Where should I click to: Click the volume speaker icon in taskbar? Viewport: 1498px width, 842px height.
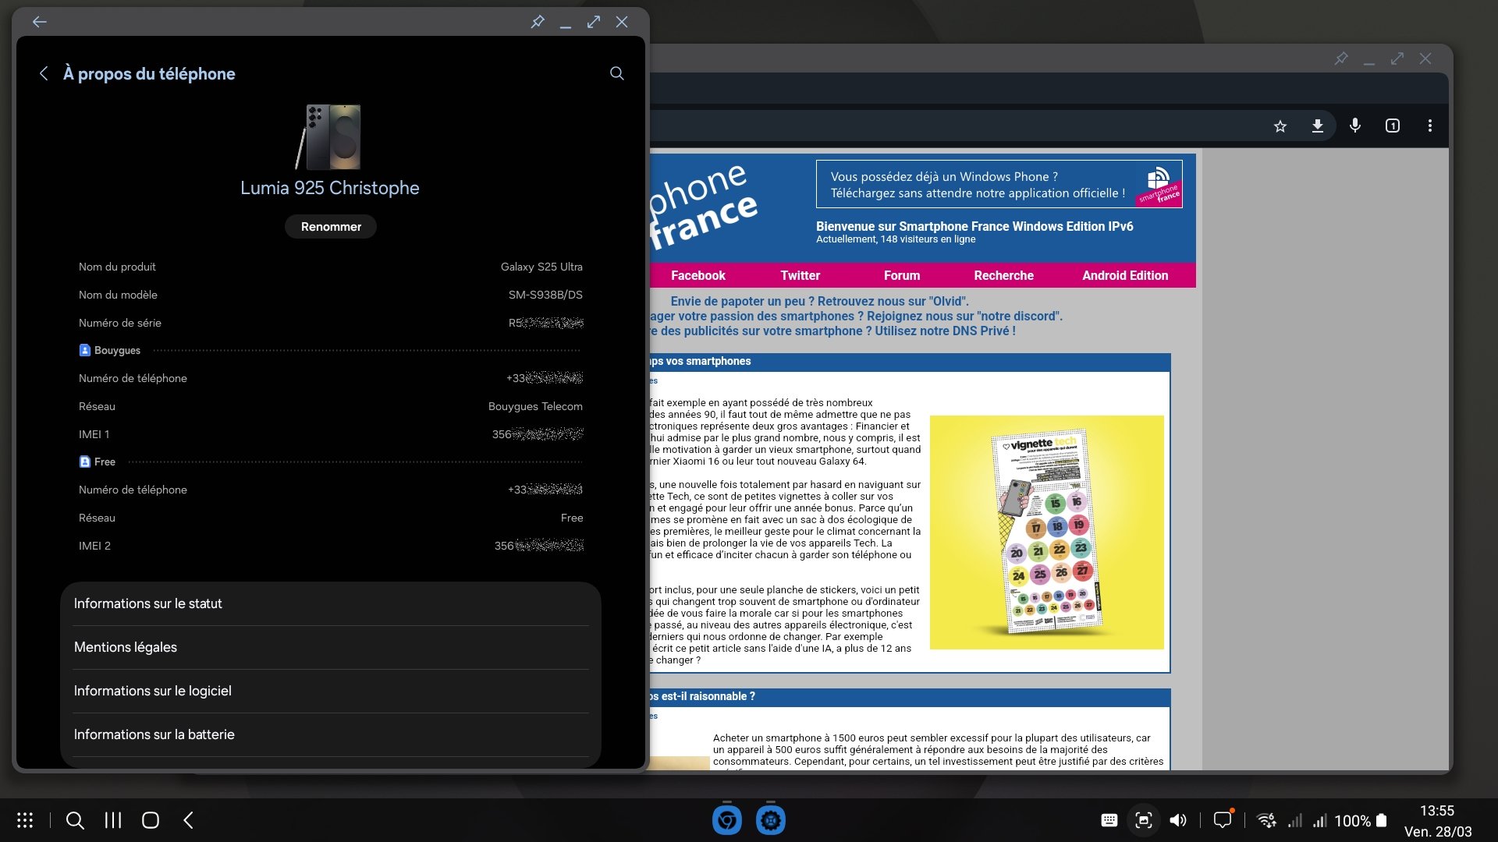(x=1178, y=820)
